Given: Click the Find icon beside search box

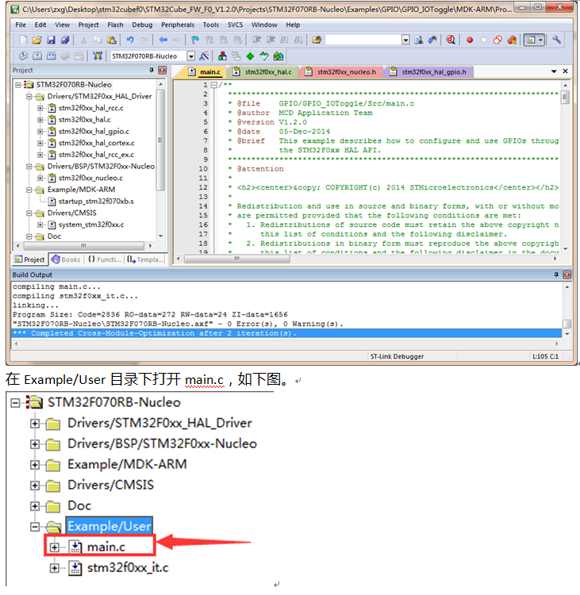Looking at the screenshot, I should pos(419,40).
